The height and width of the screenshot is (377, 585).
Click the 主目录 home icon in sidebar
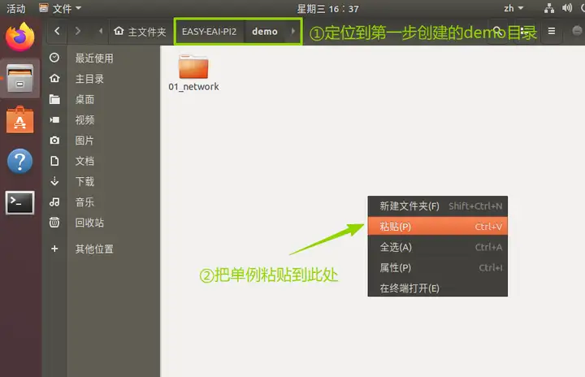tap(54, 78)
